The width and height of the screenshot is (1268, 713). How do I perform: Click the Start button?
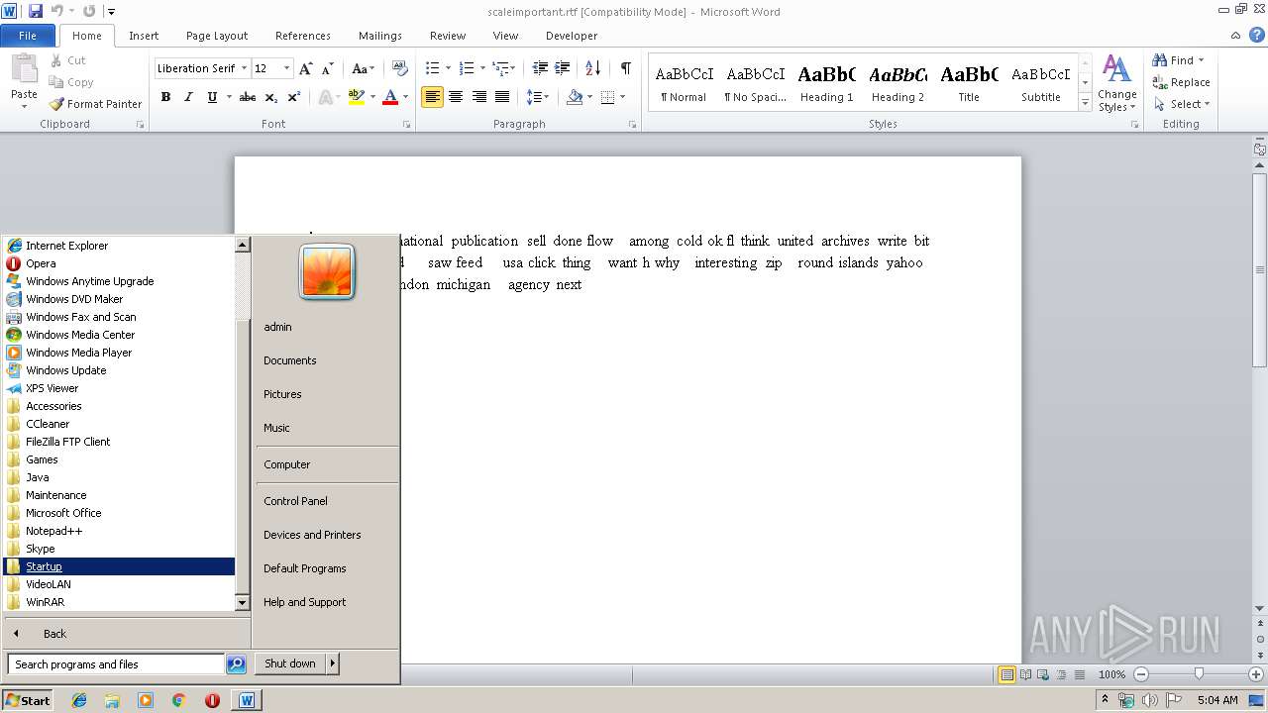point(27,700)
